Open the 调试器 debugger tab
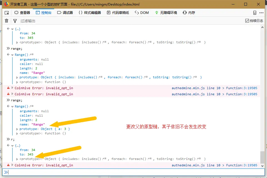Viewport: 267px width, 178px height. point(65,12)
